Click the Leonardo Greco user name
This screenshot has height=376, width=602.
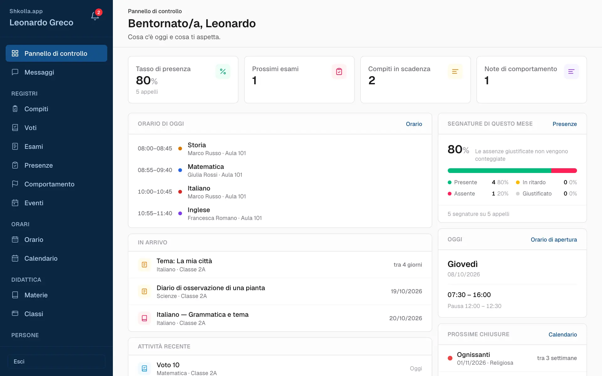[41, 23]
